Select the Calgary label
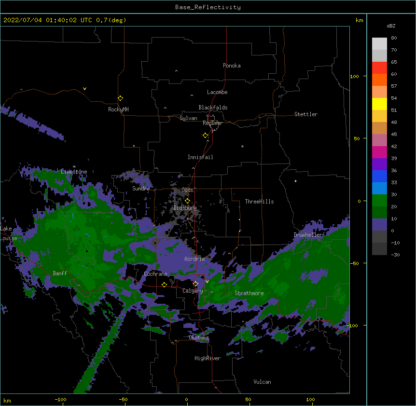This screenshot has width=416, height=406. tap(193, 291)
